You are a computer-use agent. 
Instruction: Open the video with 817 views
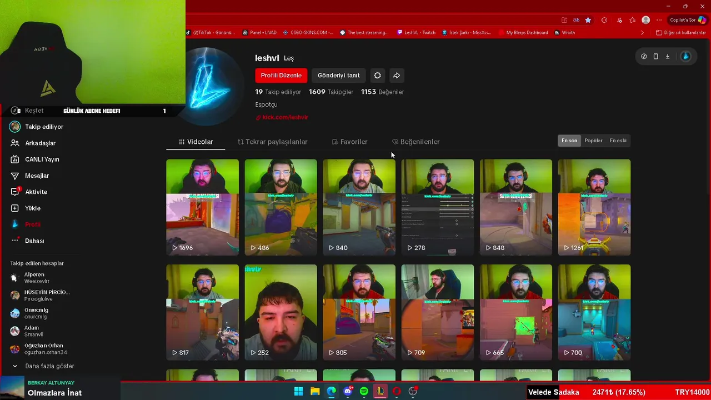(202, 312)
